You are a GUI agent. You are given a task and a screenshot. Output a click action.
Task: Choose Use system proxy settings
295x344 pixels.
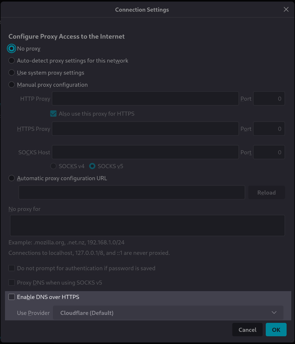pyautogui.click(x=12, y=72)
